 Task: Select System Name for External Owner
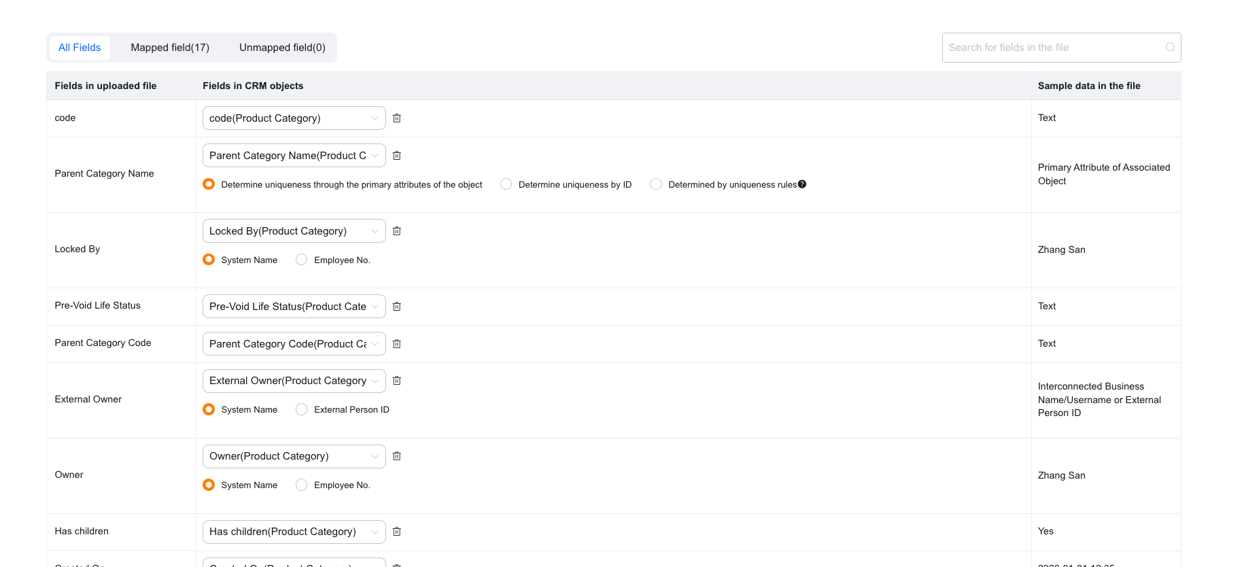pos(209,409)
